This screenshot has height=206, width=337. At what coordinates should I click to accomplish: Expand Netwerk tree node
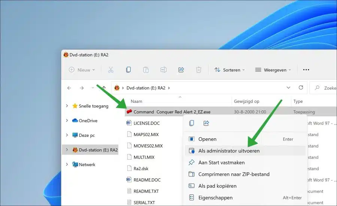(67, 165)
